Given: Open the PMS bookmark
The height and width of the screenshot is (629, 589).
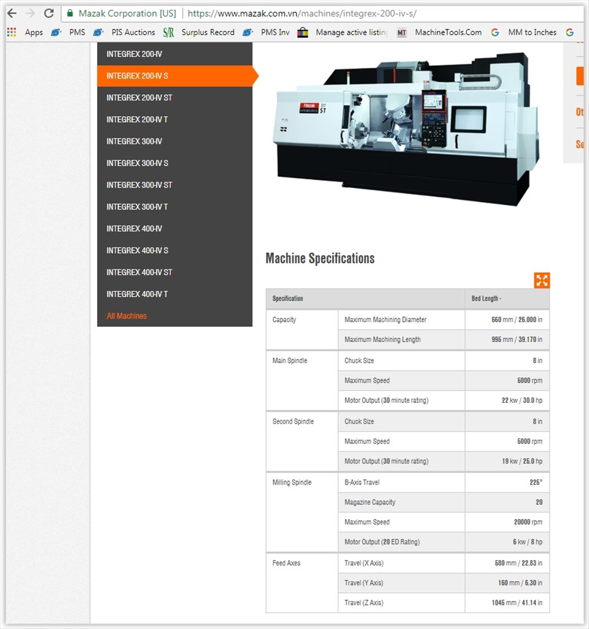Looking at the screenshot, I should [77, 32].
